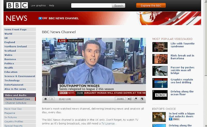This screenshot has height=127, width=207.
Task: Switch the video to full screen
Action: tap(142, 99)
